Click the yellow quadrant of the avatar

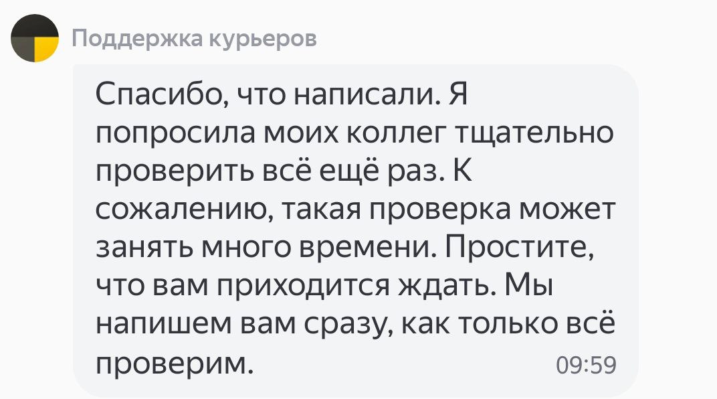click(47, 49)
